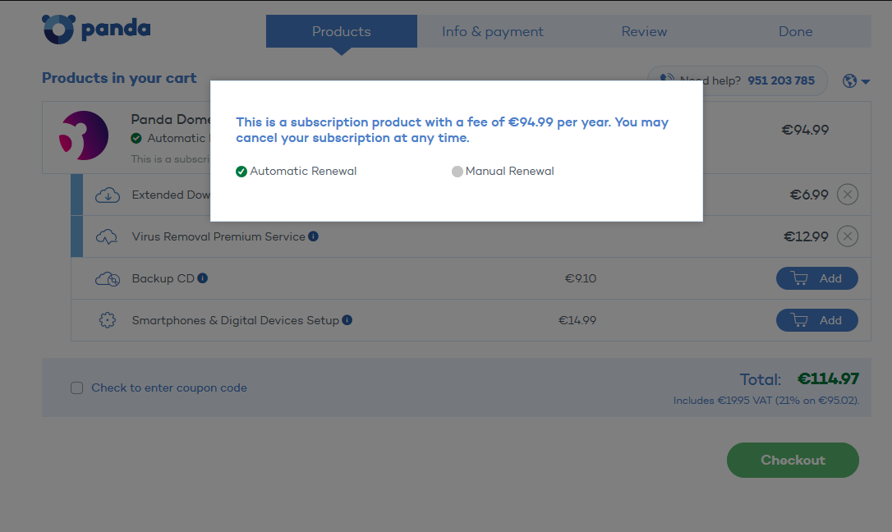Remove Virus Removal Premium Service item
892x532 pixels.
(847, 236)
